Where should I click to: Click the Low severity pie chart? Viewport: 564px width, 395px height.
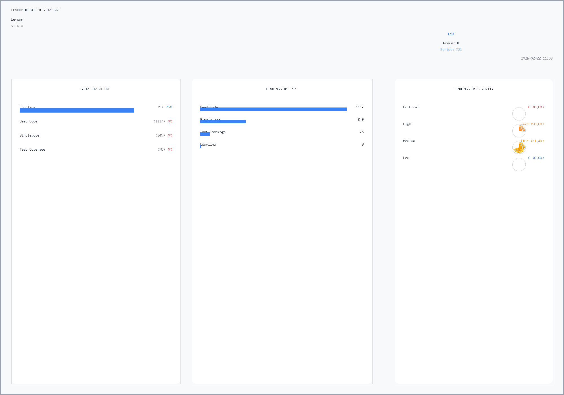point(519,165)
